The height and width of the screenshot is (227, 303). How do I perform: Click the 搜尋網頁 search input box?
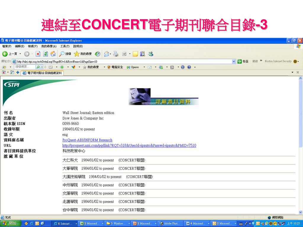click(25, 67)
